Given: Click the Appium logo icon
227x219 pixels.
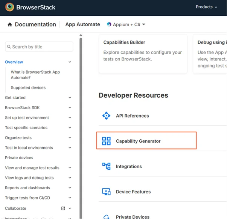Looking at the screenshot, I should (x=109, y=24).
